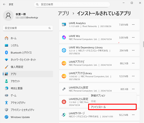Open more options for LAVIE Wiz
Image resolution: width=144 pixels, height=123 pixels.
coord(133,37)
